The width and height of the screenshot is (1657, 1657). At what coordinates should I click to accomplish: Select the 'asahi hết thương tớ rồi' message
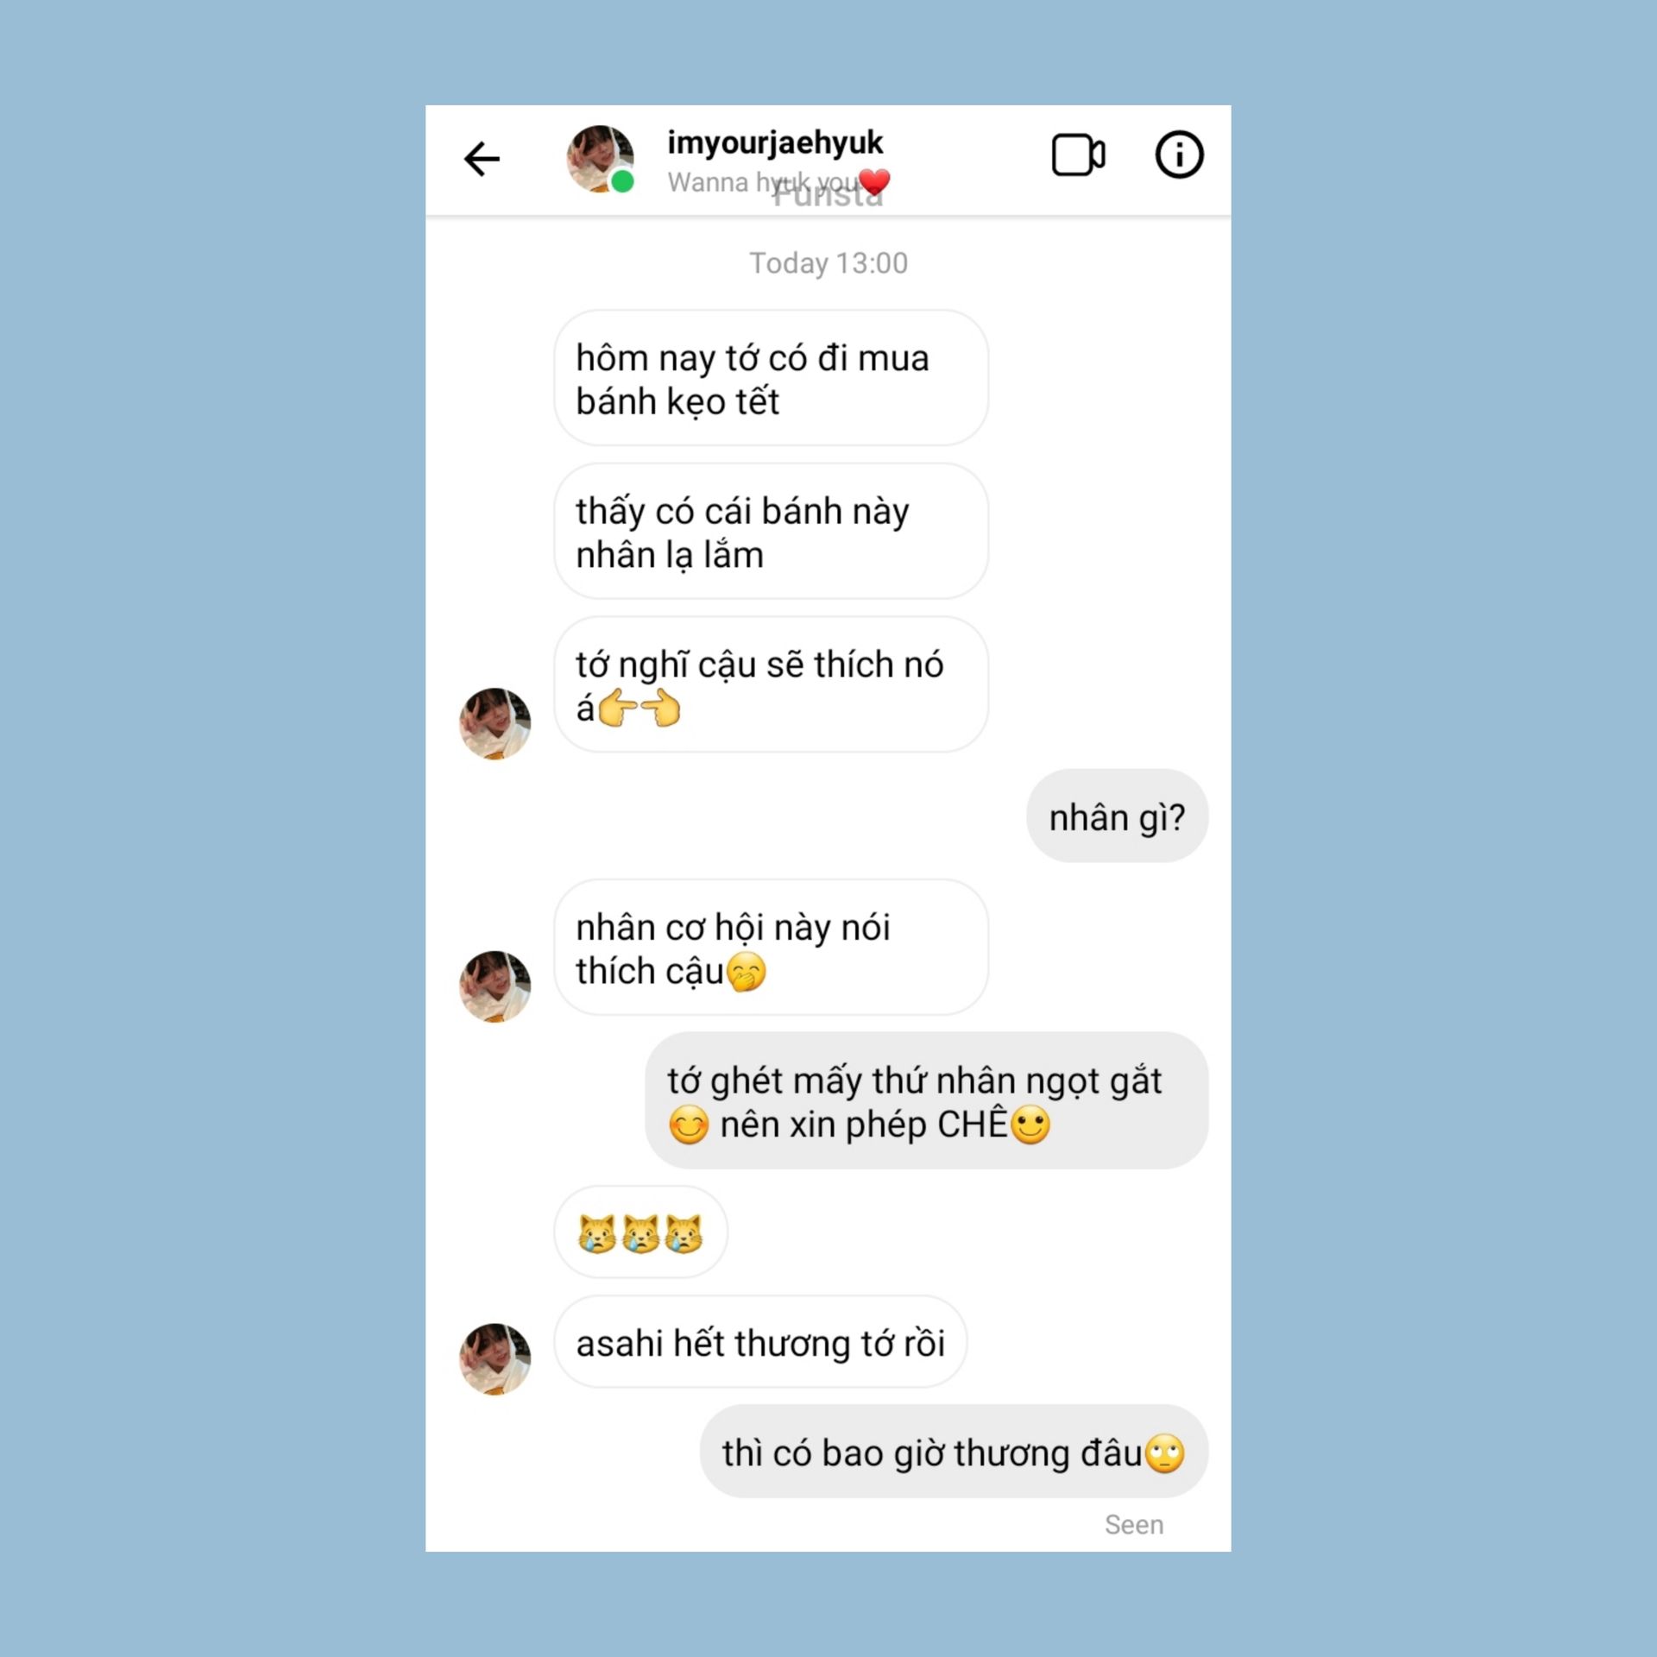point(760,1342)
